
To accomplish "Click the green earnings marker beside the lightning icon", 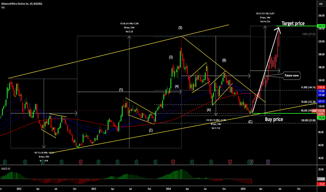I will point(249,162).
